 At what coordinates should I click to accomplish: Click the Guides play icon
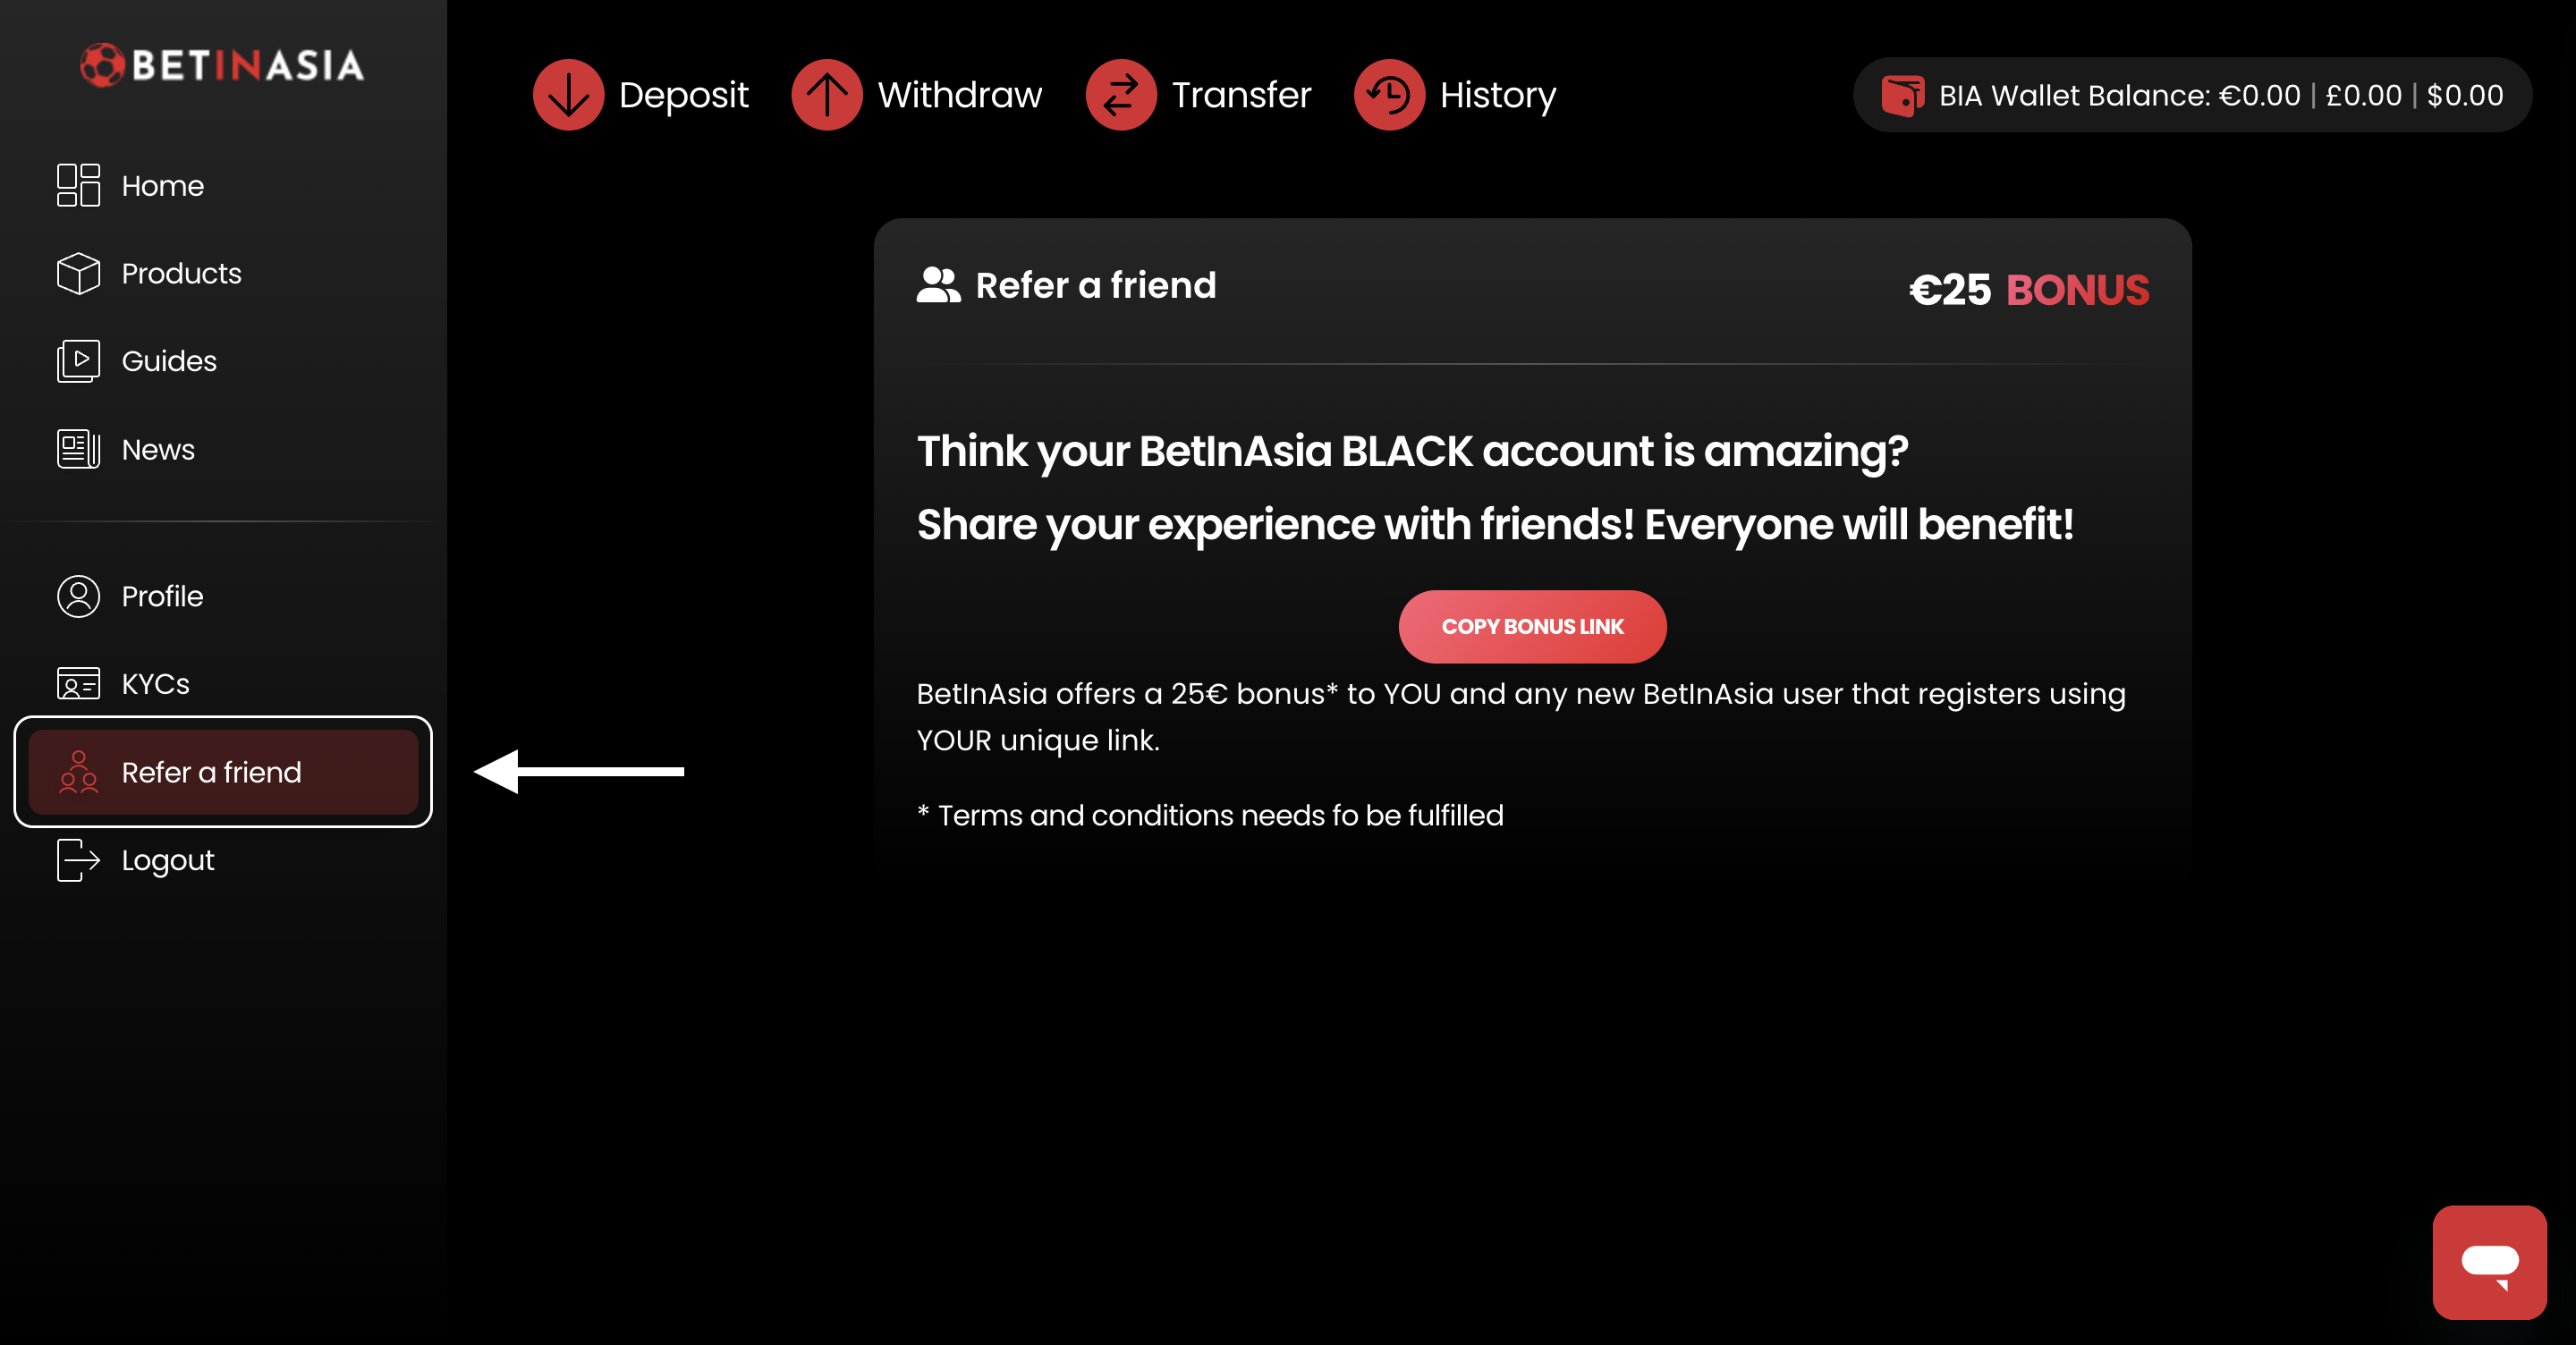click(78, 361)
